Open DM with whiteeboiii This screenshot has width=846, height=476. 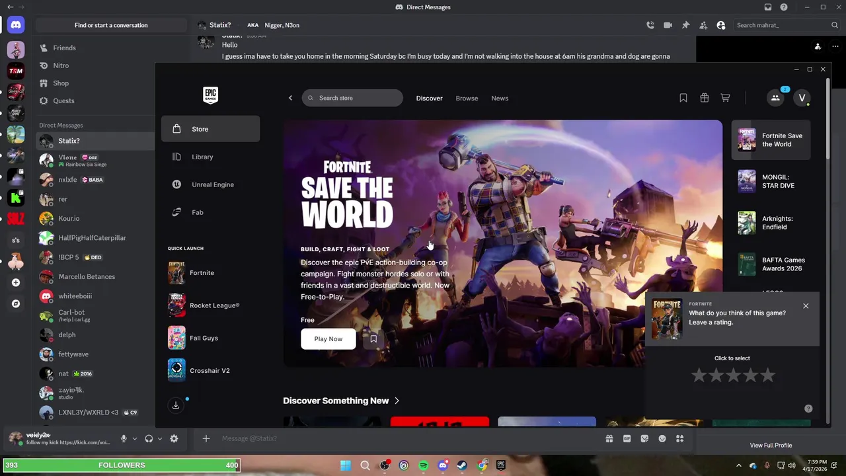pos(95,296)
